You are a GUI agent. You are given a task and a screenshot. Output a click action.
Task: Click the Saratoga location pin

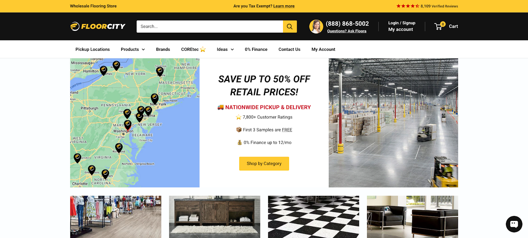tap(160, 71)
